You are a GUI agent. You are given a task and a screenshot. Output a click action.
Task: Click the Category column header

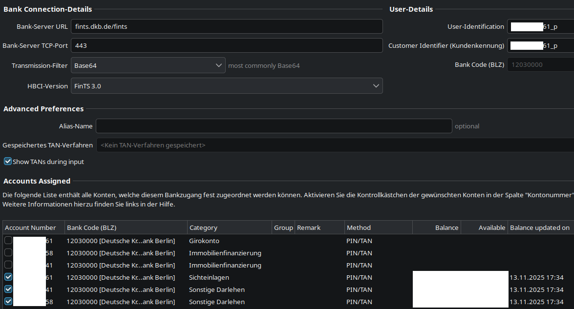(229, 227)
